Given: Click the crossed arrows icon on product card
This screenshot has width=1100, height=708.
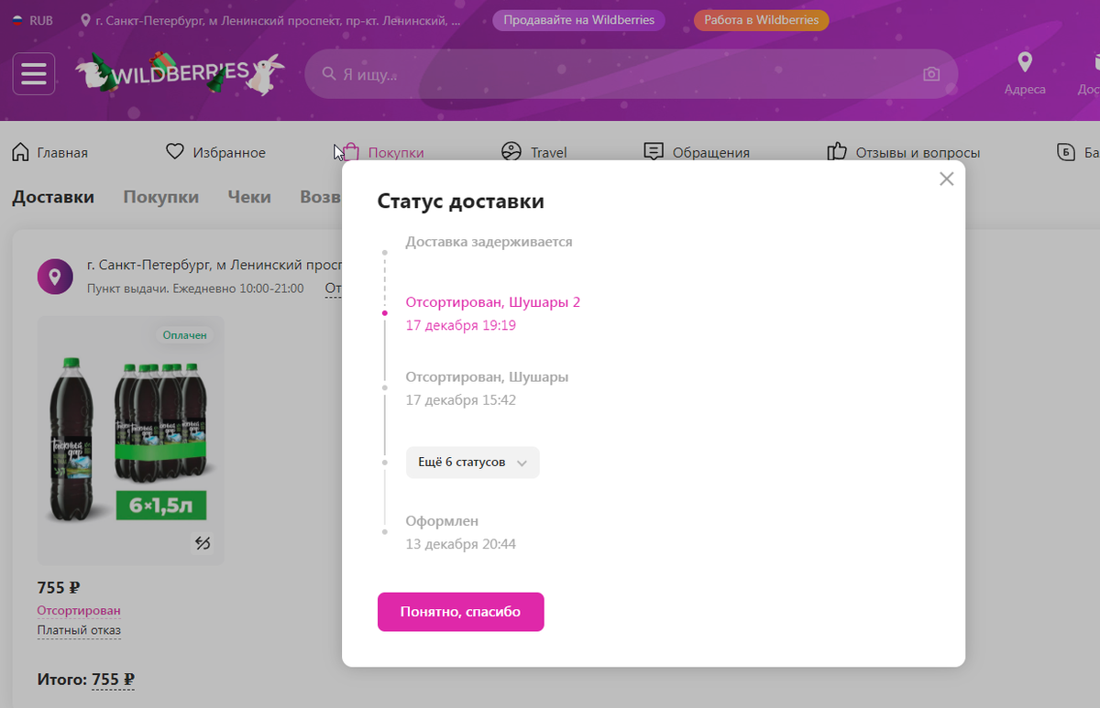Looking at the screenshot, I should pos(203,543).
